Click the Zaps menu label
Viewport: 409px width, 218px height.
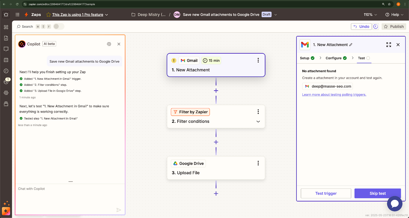(x=36, y=15)
